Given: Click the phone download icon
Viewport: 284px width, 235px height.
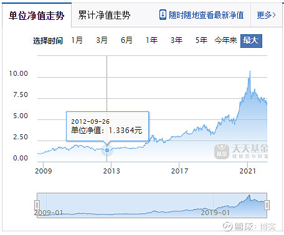Looking at the screenshot, I should (x=163, y=15).
